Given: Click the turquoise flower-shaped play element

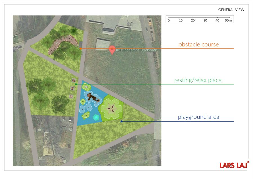Looking at the screenshot, I should [x=96, y=117].
